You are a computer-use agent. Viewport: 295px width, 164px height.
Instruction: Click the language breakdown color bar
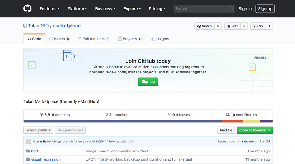coord(148,121)
